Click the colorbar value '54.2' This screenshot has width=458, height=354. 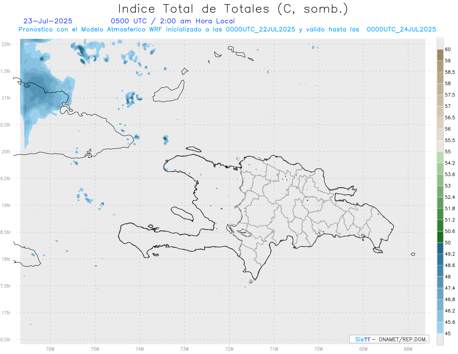(450, 163)
